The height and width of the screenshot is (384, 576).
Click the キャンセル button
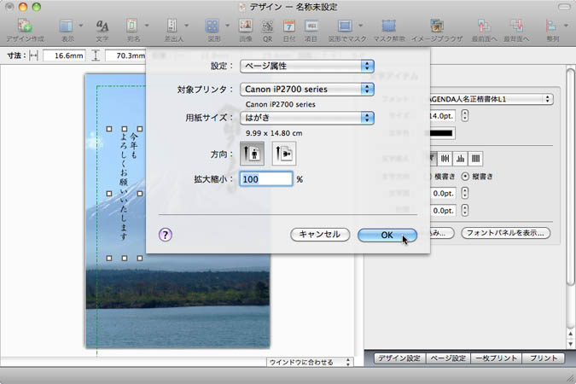(x=320, y=235)
